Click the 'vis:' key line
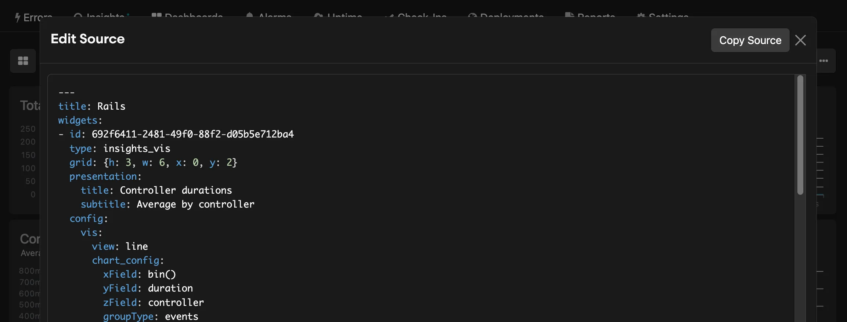 click(91, 233)
